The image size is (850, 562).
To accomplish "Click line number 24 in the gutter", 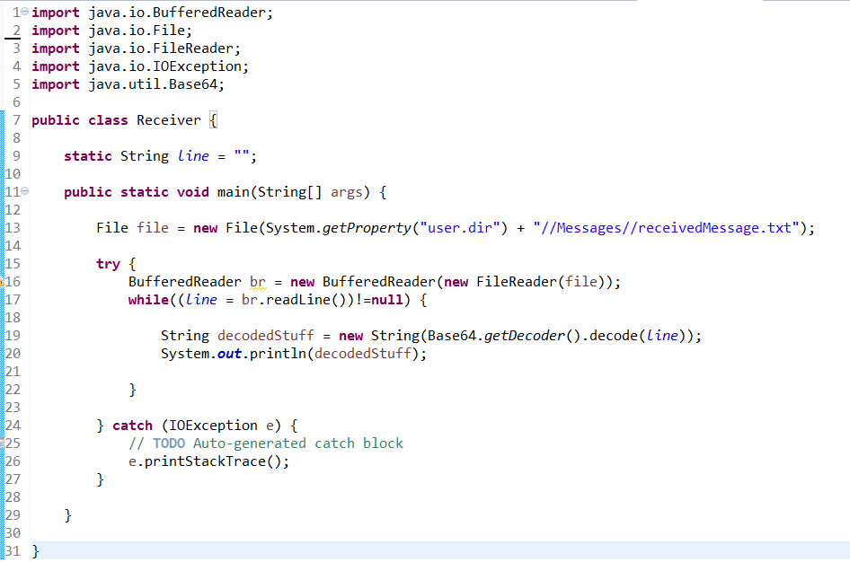I will 13,425.
